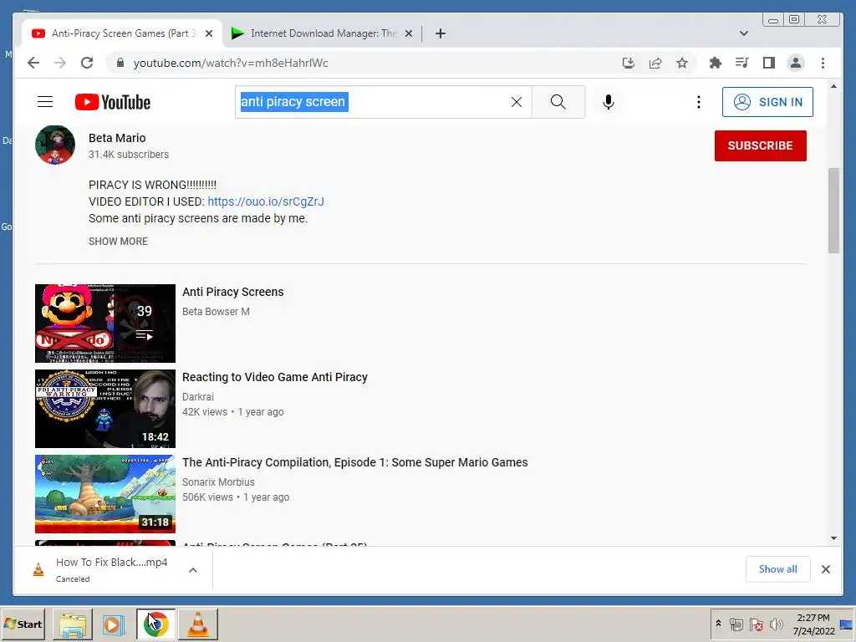Run search with magnifier button
Viewport: 856px width, 642px height.
(558, 102)
